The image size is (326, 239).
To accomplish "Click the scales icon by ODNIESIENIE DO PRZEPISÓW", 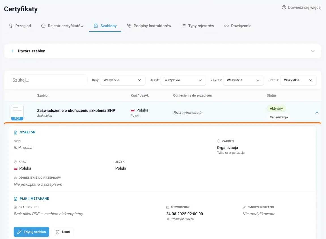I will (x=15, y=178).
